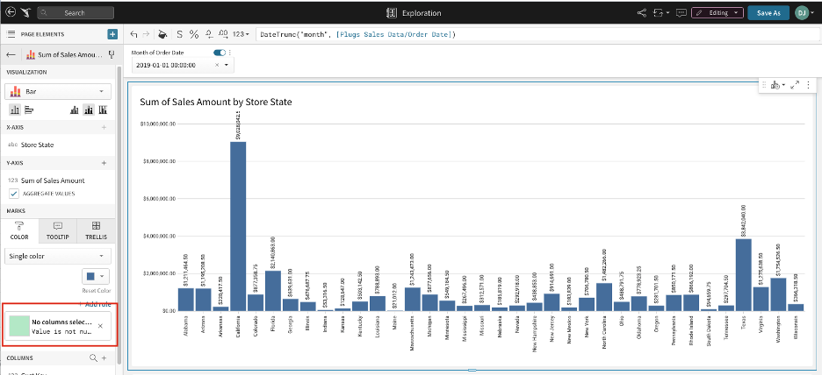Click the add page element plus button

click(112, 34)
